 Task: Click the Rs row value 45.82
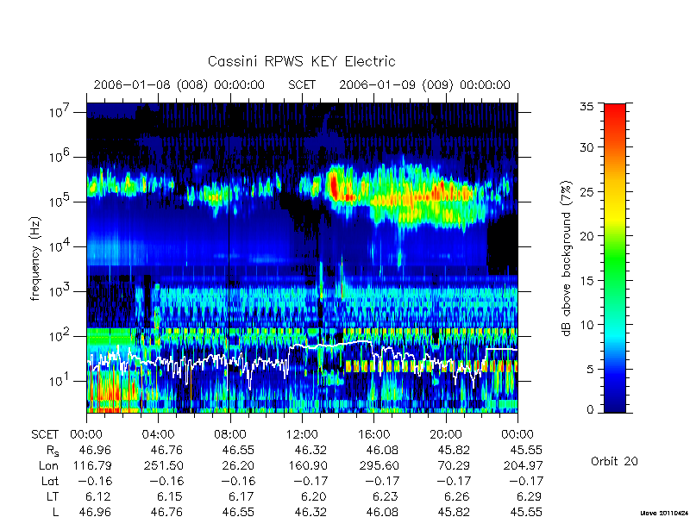point(454,450)
